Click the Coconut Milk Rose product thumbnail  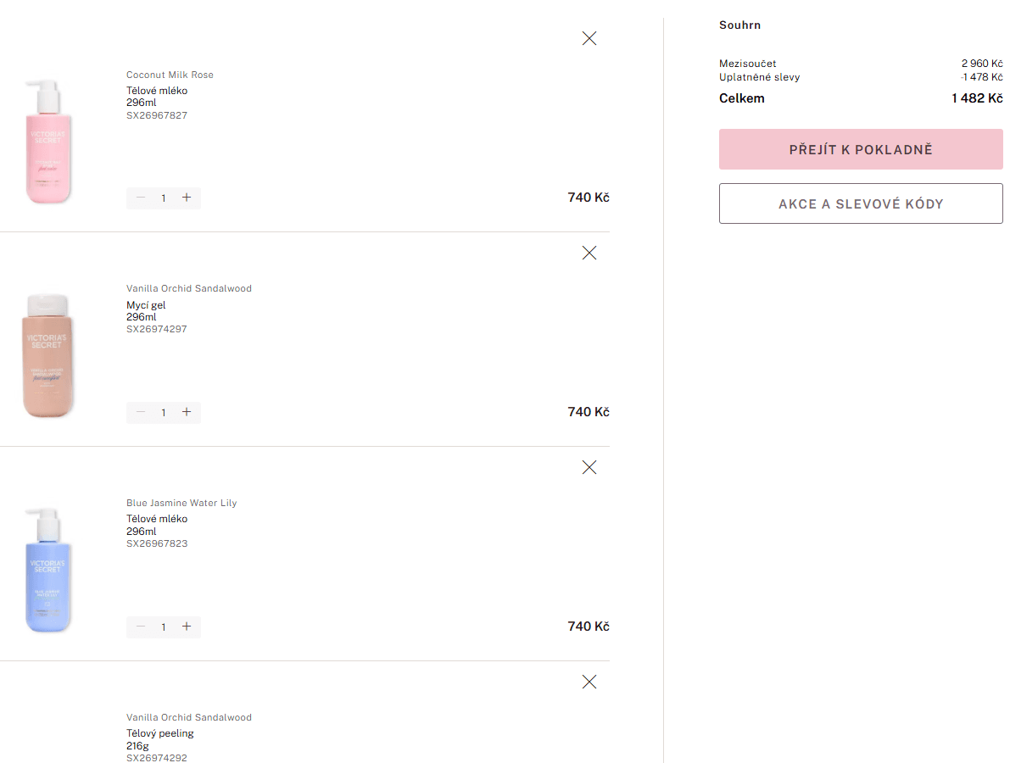coord(48,140)
